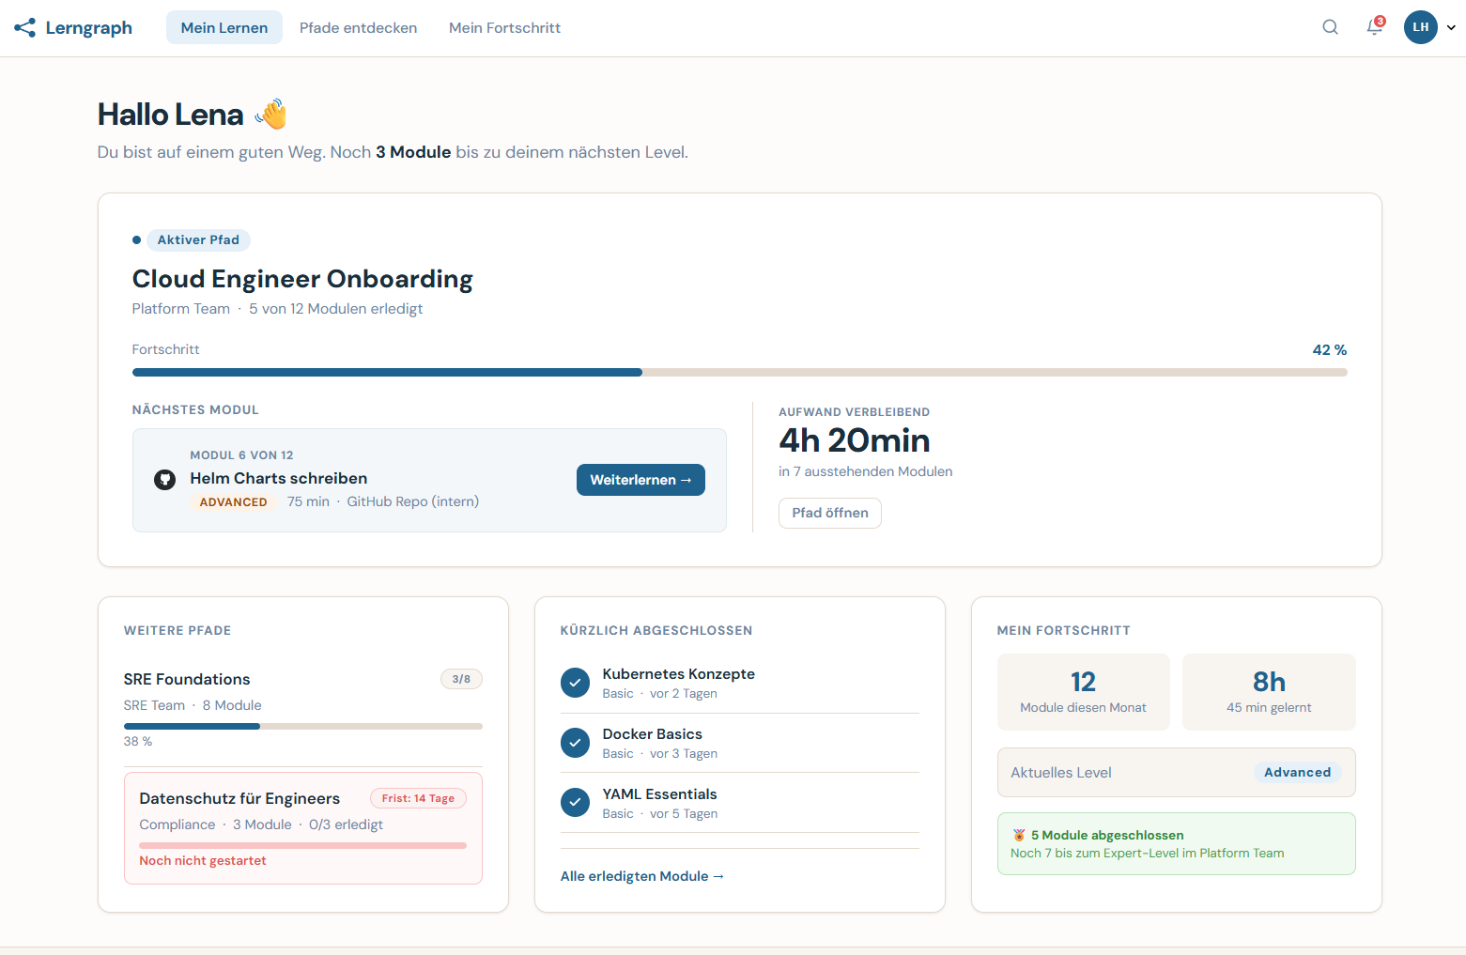
Task: Open the Cloud Engineer Onboarding title
Action: click(x=302, y=279)
